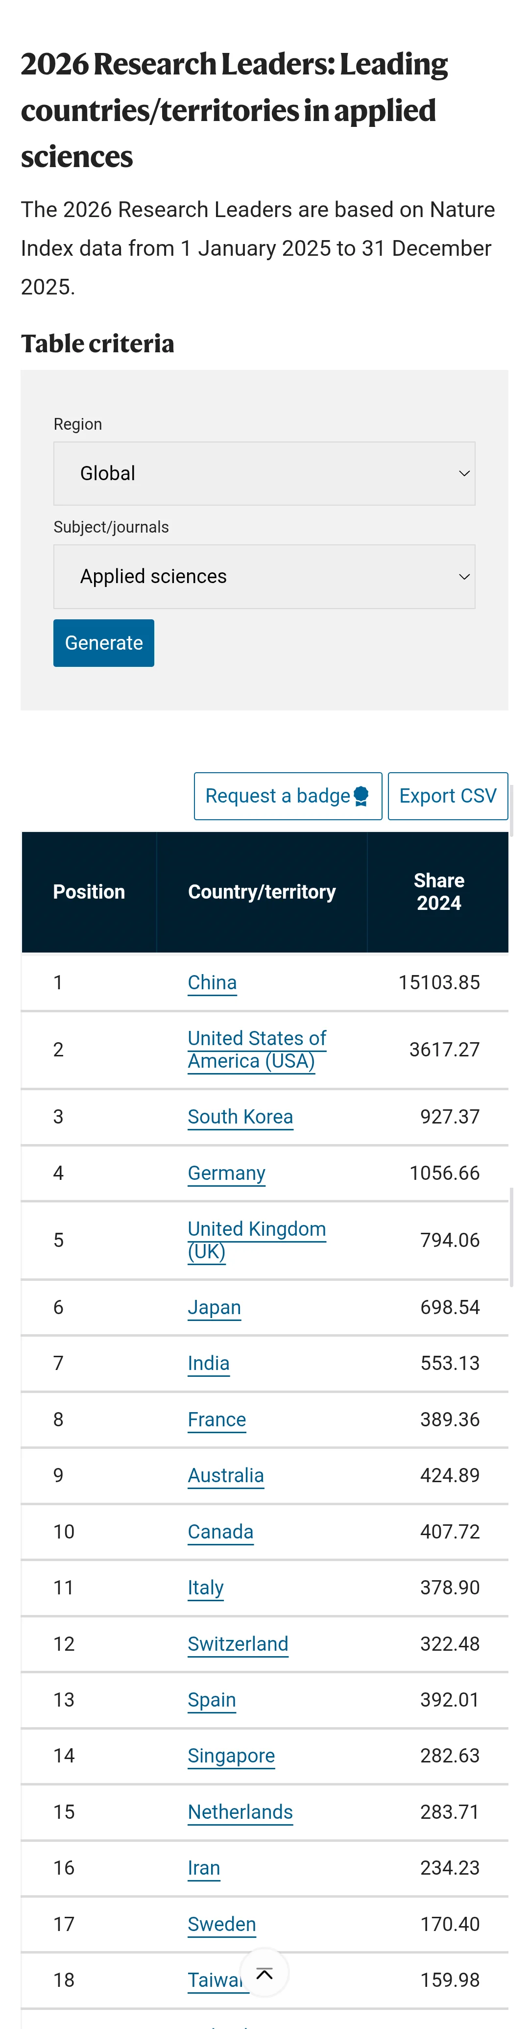This screenshot has width=529, height=2029.
Task: Open the Singapore country link
Action: [231, 1756]
